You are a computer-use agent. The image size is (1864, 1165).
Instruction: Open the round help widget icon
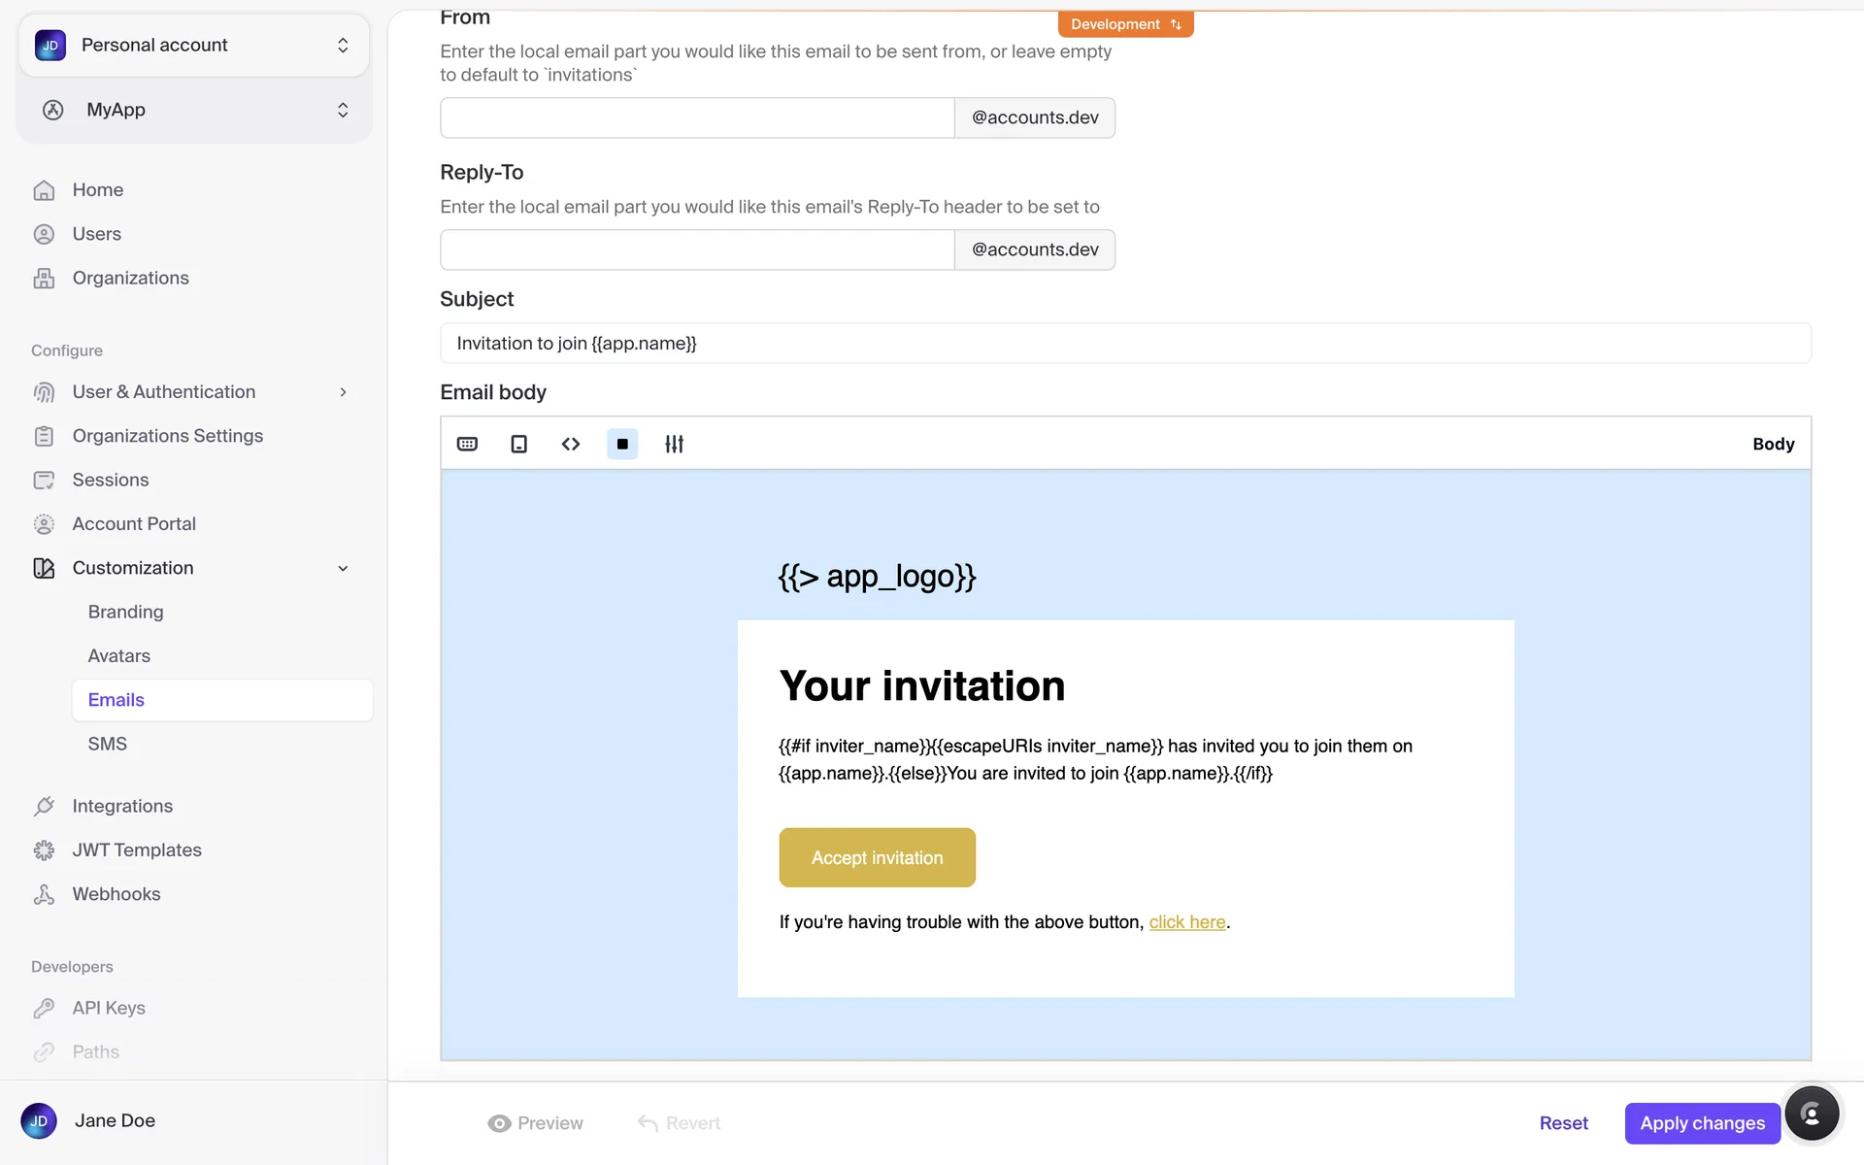click(x=1812, y=1114)
